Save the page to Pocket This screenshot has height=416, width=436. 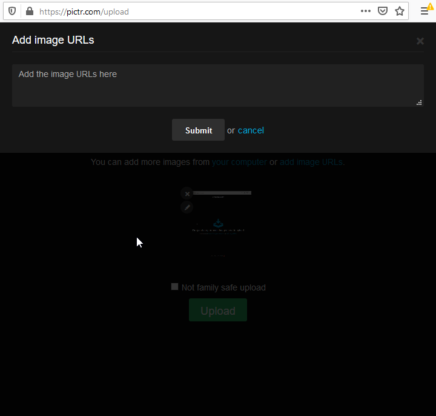[x=383, y=11]
